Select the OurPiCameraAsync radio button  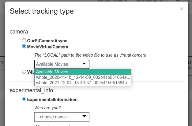coord(24,40)
